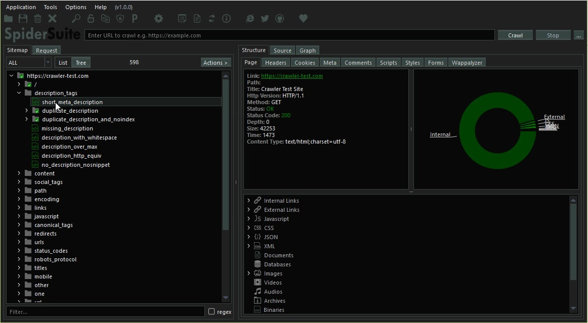Switch to the Request tab
The height and width of the screenshot is (323, 588).
pyautogui.click(x=47, y=51)
